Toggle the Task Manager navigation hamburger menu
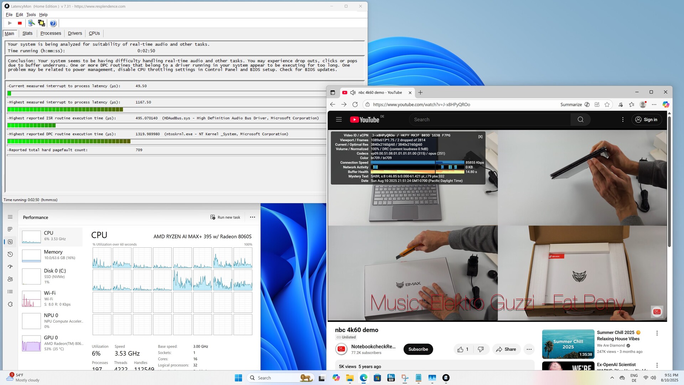This screenshot has height=385, width=684. 10,217
